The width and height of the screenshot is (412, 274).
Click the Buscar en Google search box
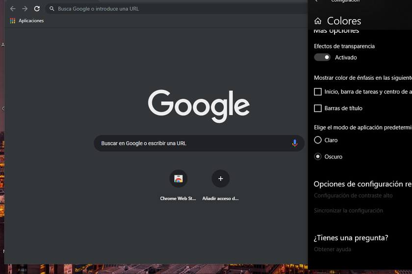tap(199, 143)
